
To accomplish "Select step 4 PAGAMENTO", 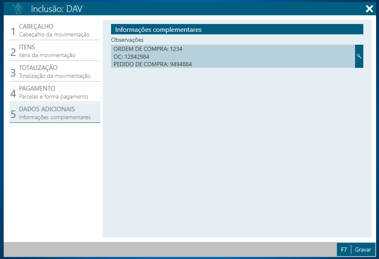I will 55,92.
